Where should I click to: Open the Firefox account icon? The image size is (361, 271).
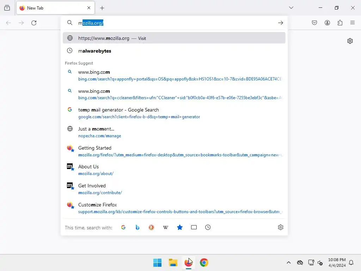pyautogui.click(x=327, y=23)
